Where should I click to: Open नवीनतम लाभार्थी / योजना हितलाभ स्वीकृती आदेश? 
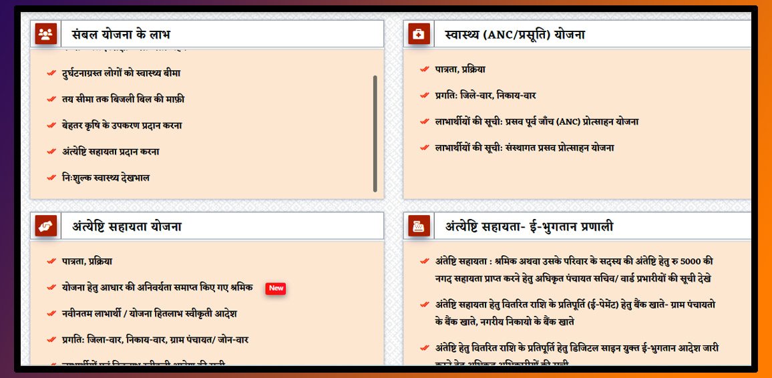[150, 313]
